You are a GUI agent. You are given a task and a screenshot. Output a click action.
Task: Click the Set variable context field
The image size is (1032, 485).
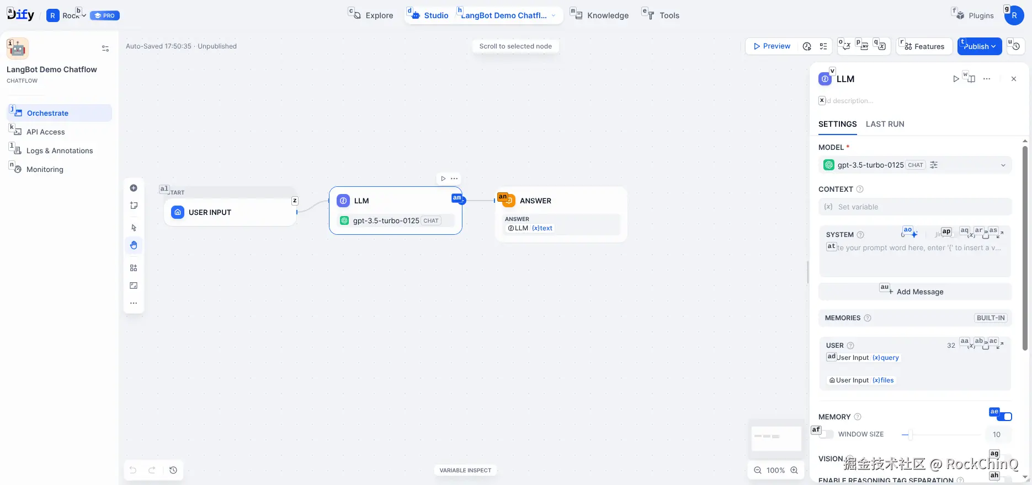[915, 207]
